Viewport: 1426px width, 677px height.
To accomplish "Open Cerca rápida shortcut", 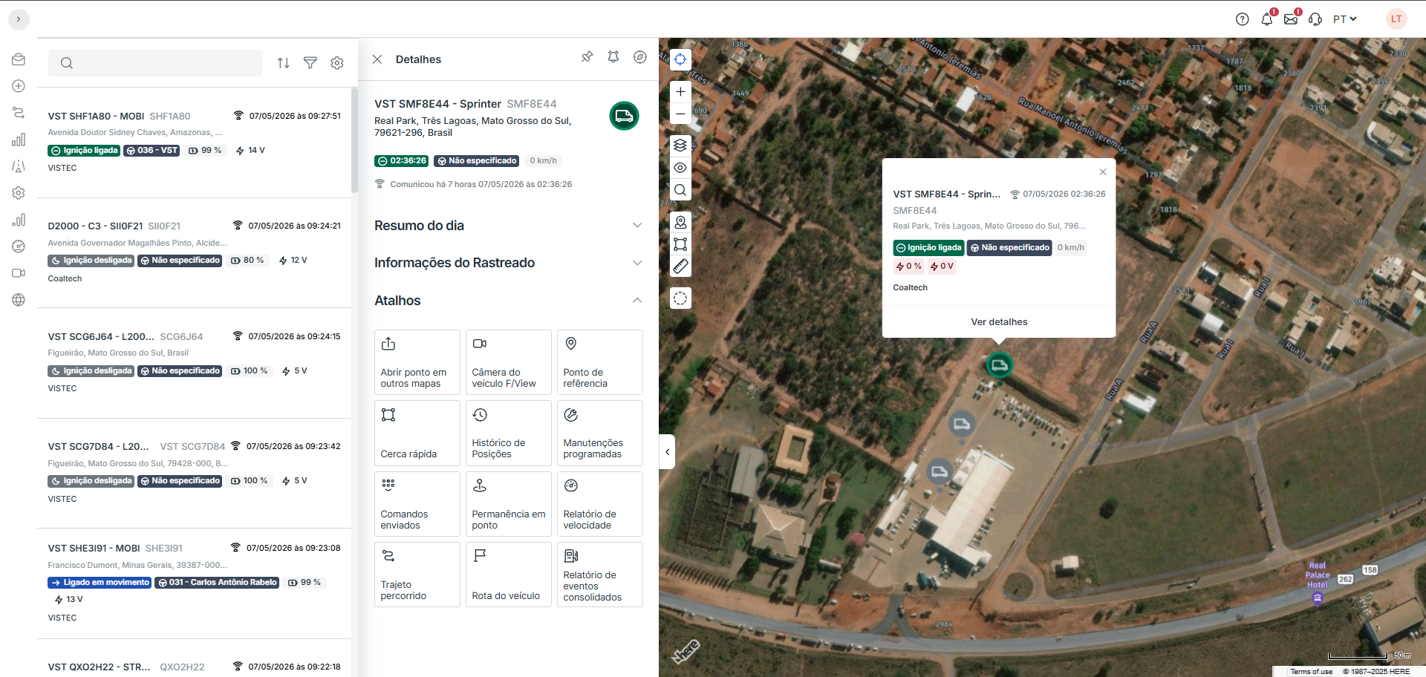I will 417,434.
